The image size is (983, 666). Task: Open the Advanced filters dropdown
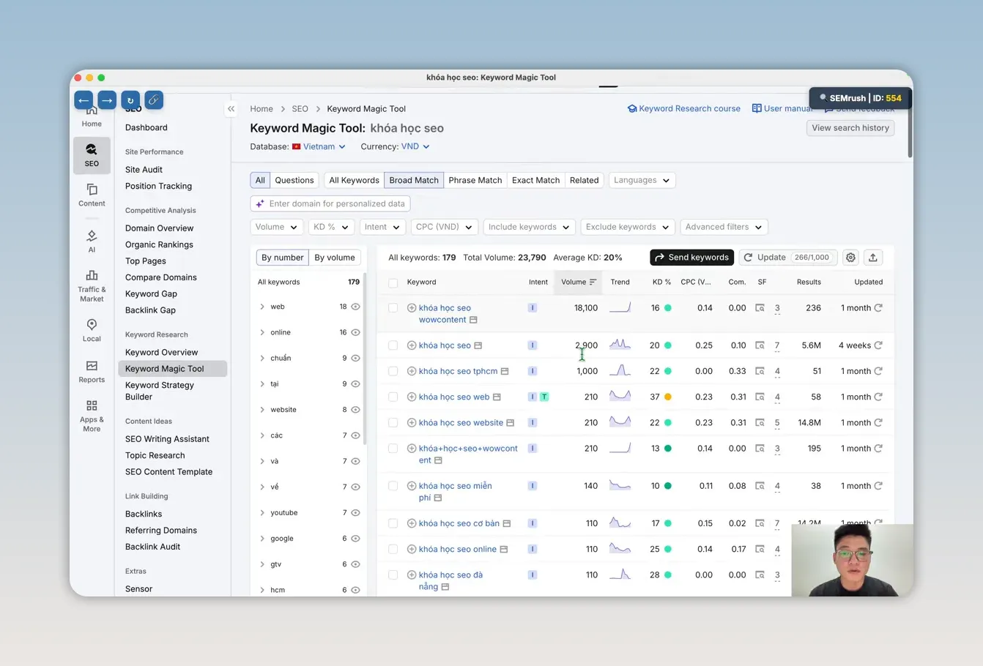click(x=724, y=227)
